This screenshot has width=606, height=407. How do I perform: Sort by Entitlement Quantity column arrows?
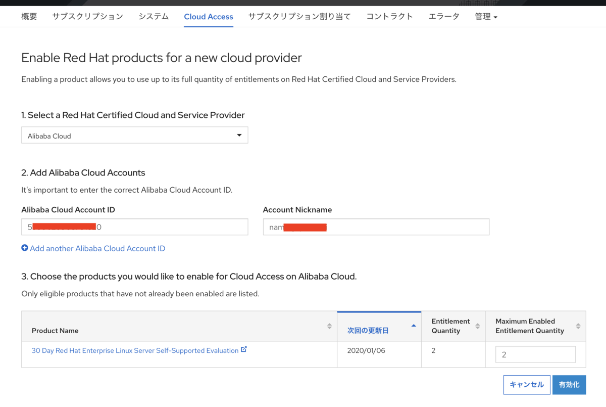pyautogui.click(x=477, y=326)
